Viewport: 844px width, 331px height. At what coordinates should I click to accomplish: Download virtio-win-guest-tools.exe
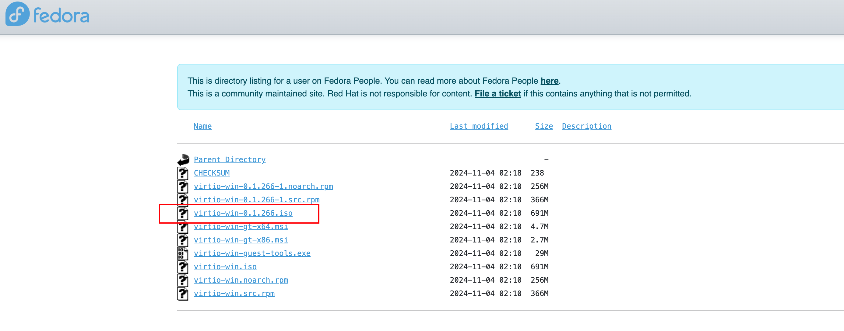click(x=252, y=253)
